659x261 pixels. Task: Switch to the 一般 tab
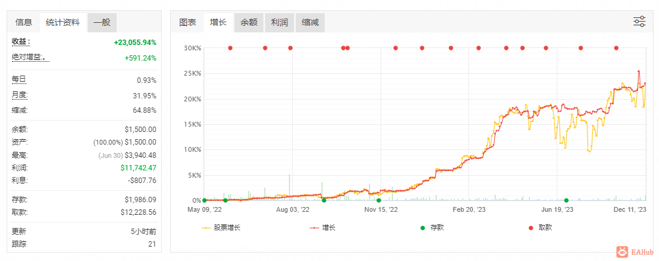(x=102, y=23)
